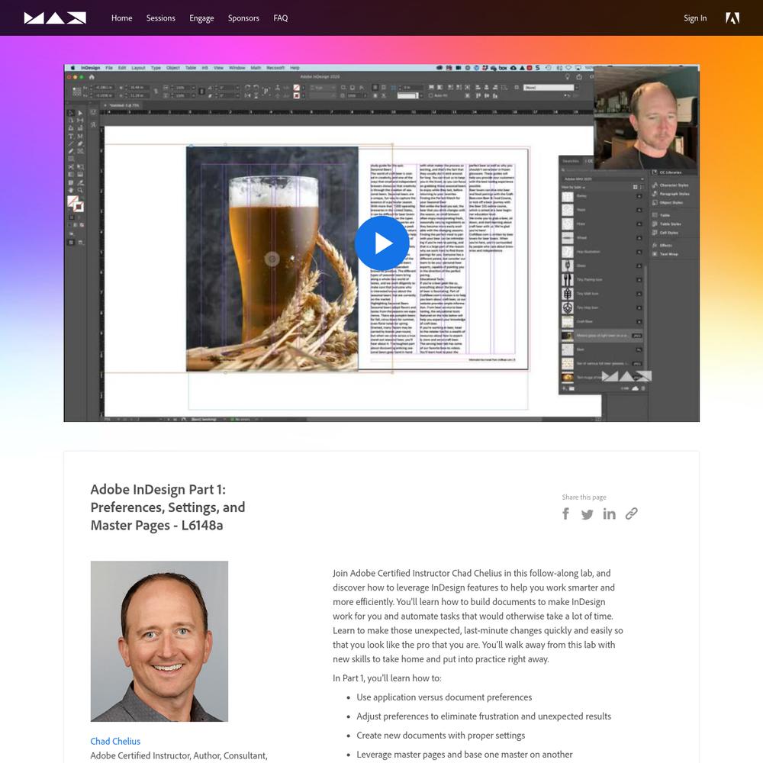Click 'Adjust preferences to eliminate frustration' bullet

pos(484,716)
